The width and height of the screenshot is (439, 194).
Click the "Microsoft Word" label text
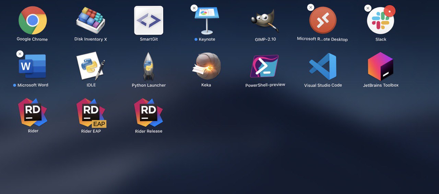coord(33,85)
